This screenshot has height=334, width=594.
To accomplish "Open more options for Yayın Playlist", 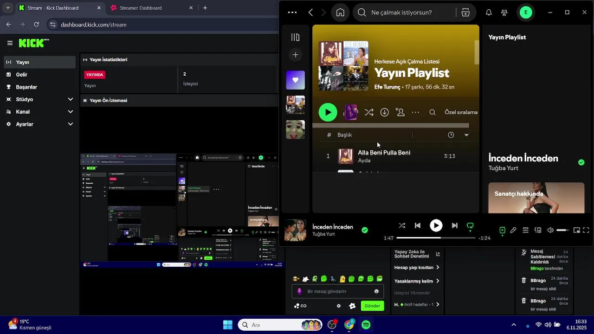I will pos(416,112).
